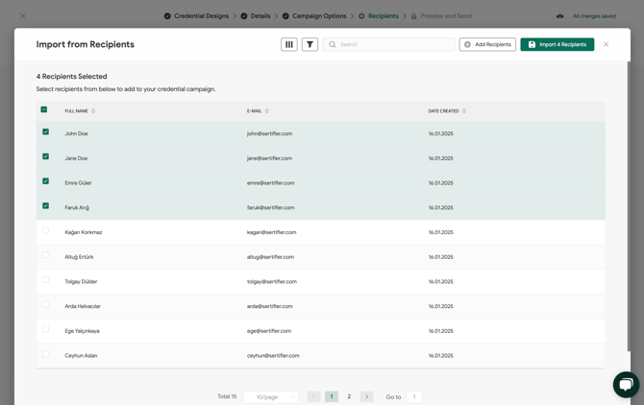Sort by E-mail column arrows

(x=267, y=111)
